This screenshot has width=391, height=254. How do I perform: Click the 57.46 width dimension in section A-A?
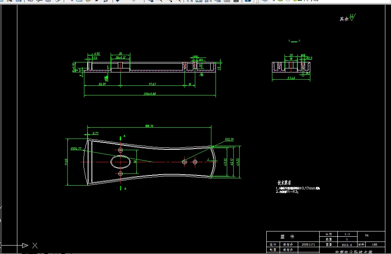point(291,78)
